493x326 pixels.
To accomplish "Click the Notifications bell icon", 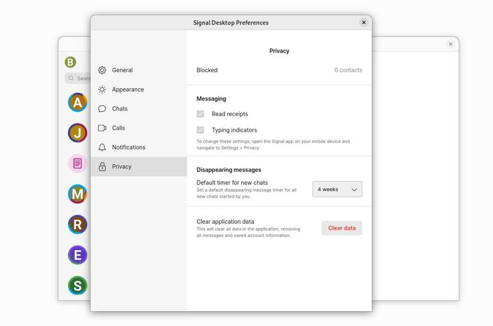I will coord(102,147).
